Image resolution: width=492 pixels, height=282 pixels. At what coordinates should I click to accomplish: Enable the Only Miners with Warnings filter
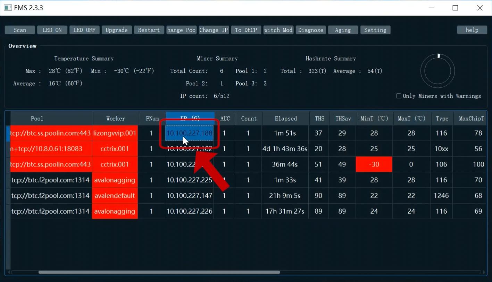(x=399, y=96)
